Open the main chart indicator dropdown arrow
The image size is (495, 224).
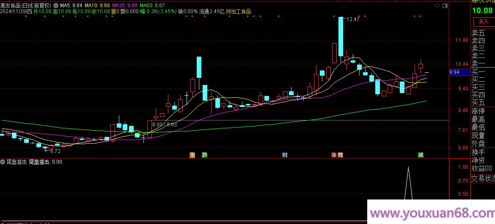[x=56, y=5]
